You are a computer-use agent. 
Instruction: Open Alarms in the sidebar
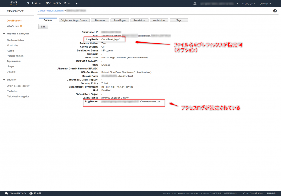10,50
